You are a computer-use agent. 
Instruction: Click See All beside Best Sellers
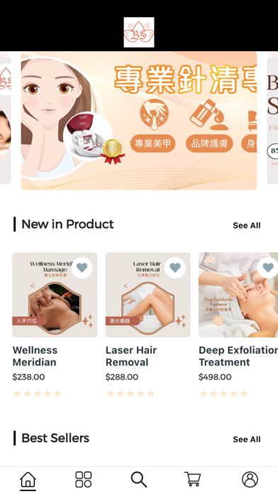coord(247,439)
